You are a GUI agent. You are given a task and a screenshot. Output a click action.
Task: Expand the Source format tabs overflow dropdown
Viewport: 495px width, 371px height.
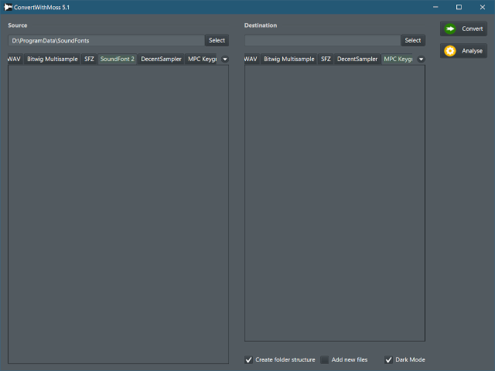225,59
